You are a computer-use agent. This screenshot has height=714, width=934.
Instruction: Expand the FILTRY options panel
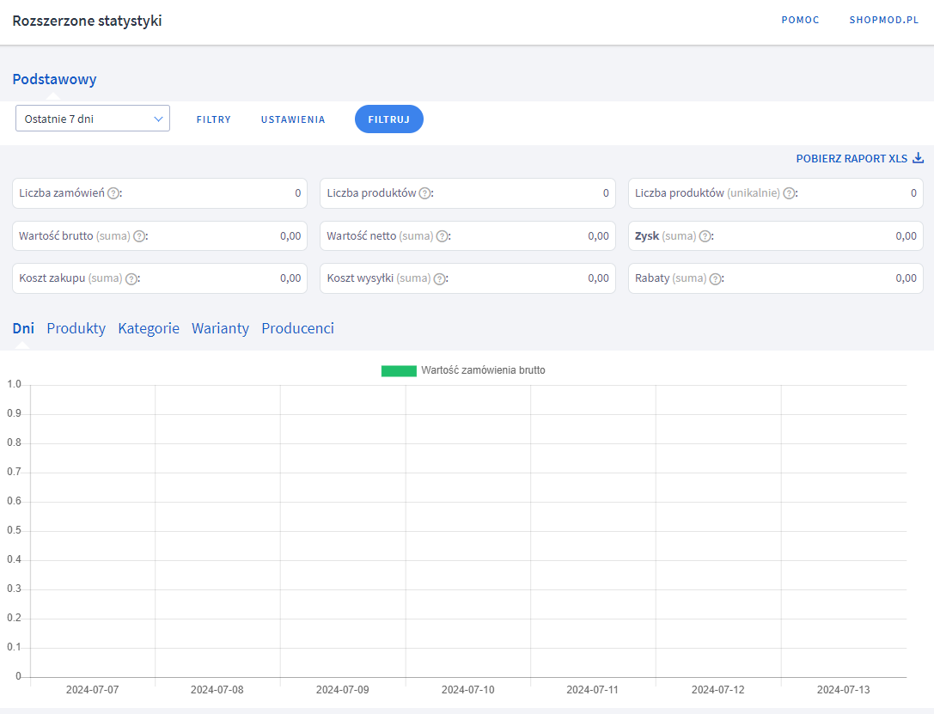coord(214,119)
